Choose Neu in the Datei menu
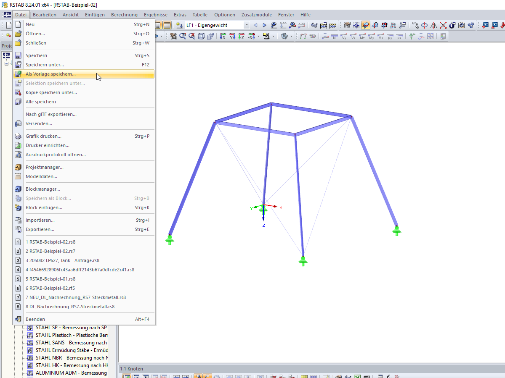This screenshot has width=505, height=378. click(x=84, y=24)
